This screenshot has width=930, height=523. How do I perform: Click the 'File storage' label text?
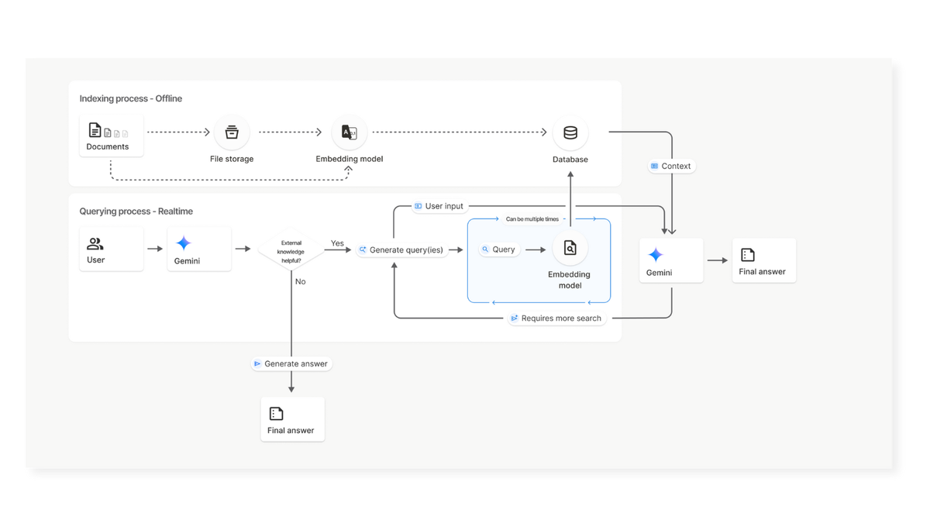coord(232,159)
